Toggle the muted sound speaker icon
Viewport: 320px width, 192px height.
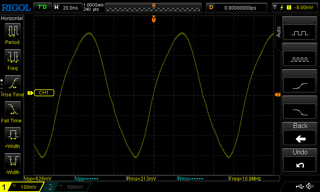[310, 186]
